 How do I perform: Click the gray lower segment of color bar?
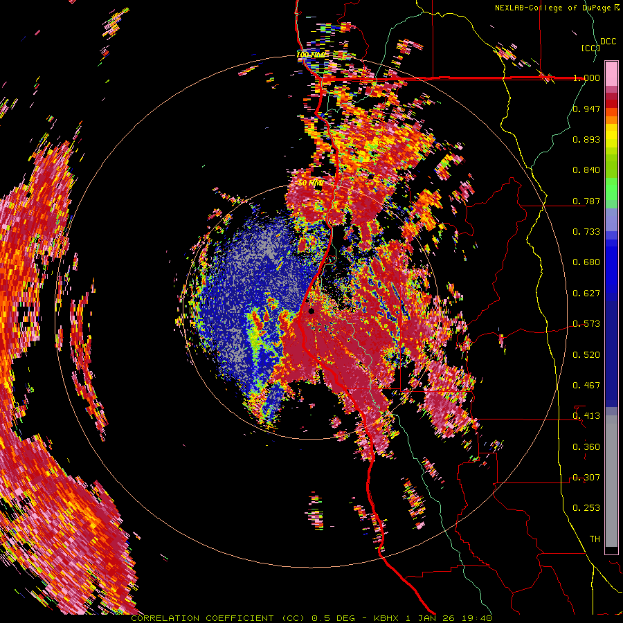(x=611, y=481)
